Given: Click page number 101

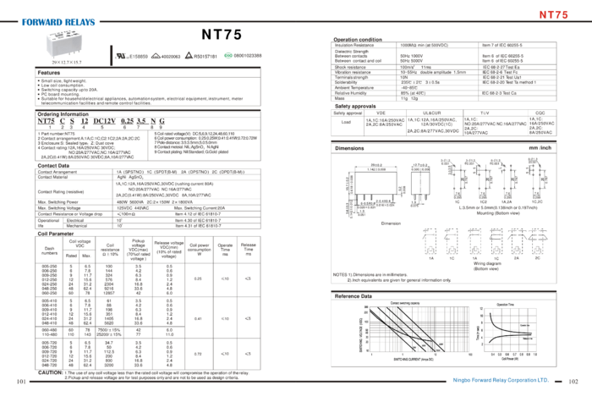Looking at the screenshot, I should [21, 382].
